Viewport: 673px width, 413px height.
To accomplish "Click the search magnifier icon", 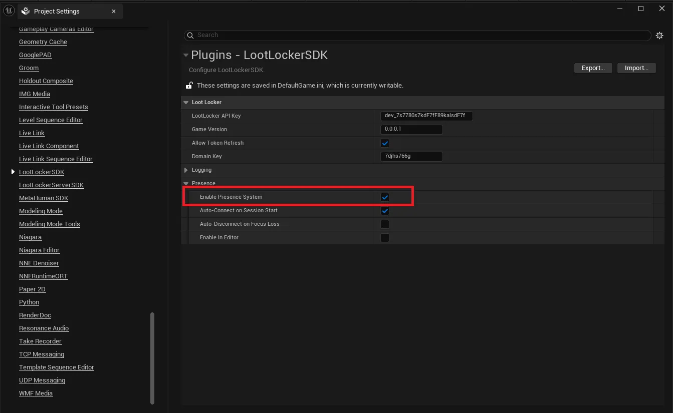I will coord(190,36).
